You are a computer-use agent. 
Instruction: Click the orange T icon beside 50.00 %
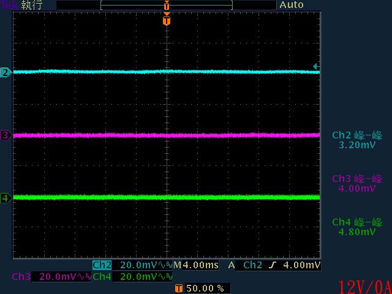pyautogui.click(x=178, y=287)
